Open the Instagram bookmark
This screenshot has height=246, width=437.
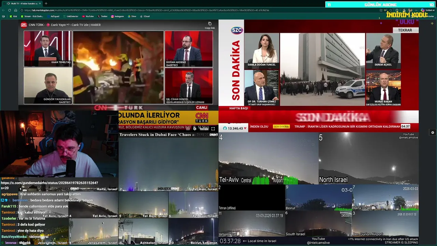point(117,16)
